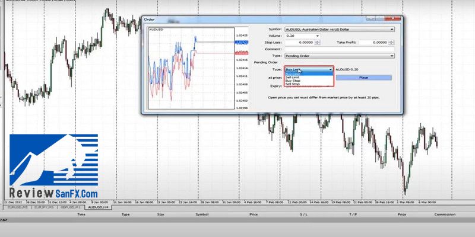Viewport: 475px width, 237px height.
Task: Choose Buy Stop in the pending type list
Action: coord(293,81)
